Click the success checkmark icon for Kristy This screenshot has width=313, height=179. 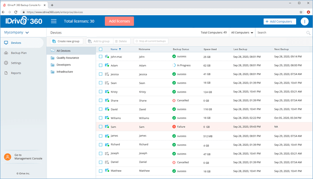[x=174, y=92]
